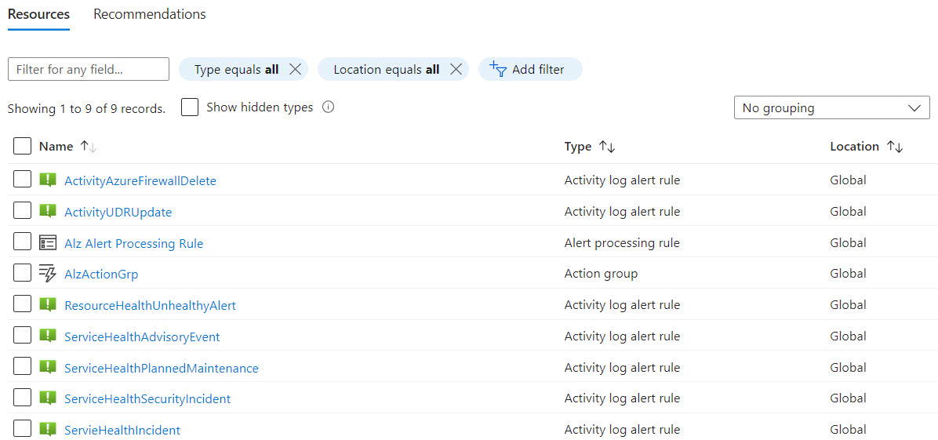
Task: Remove the Type equals all filter
Action: point(295,69)
